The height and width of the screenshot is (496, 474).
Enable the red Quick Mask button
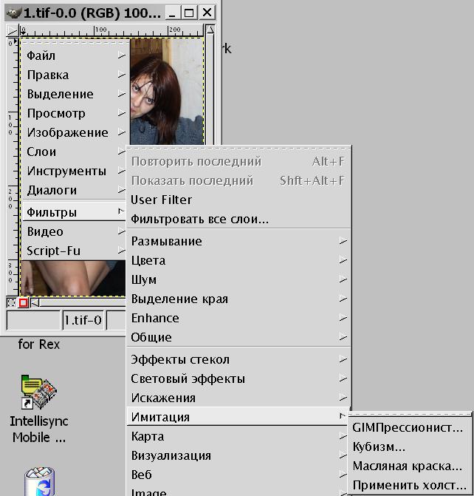pos(24,302)
